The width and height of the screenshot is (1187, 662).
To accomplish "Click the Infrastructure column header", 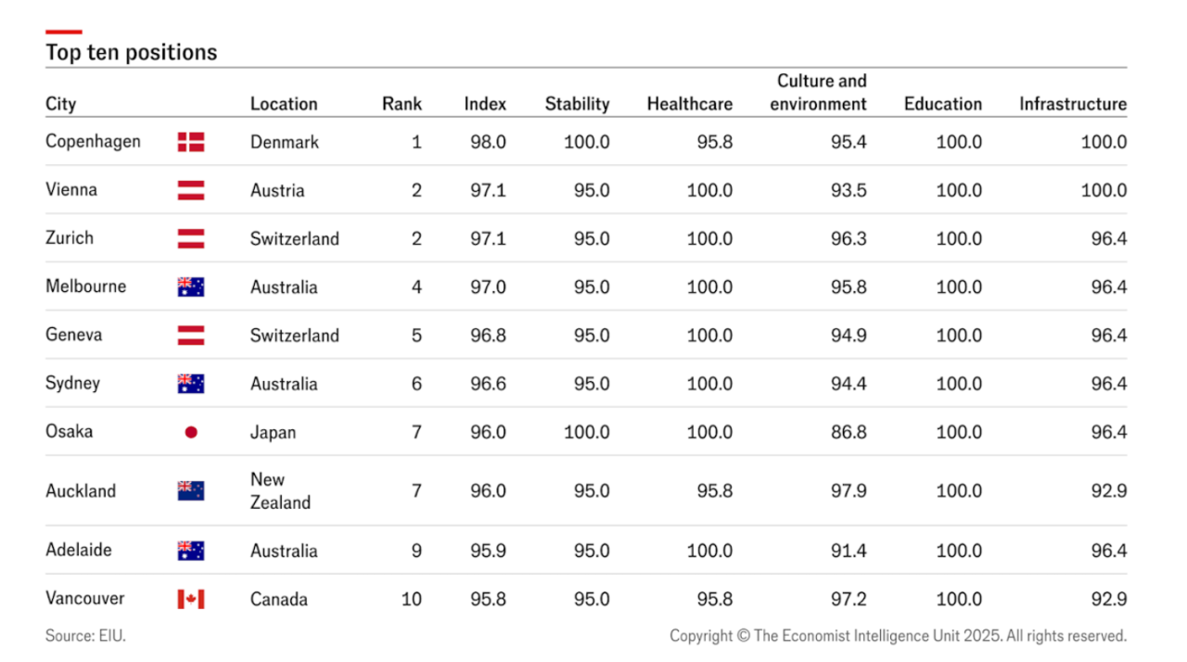I will pyautogui.click(x=1073, y=104).
